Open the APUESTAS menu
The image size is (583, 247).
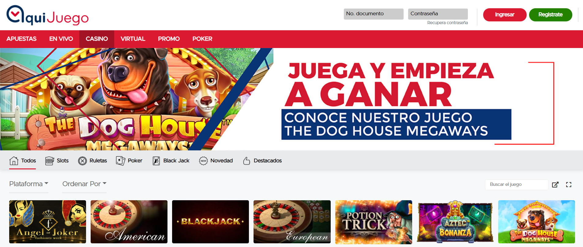tap(21, 39)
